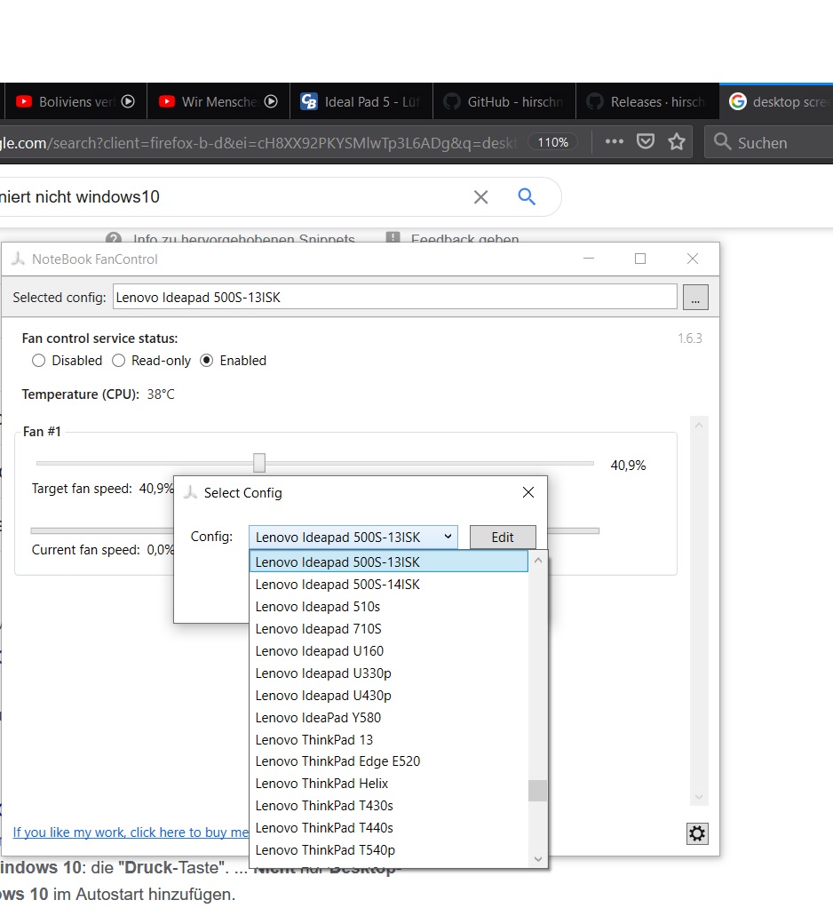Viewport: 833px width, 916px height.
Task: Click the Edit button in Select Config
Action: click(503, 537)
